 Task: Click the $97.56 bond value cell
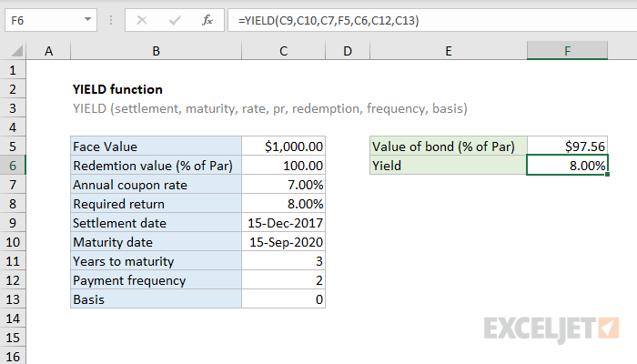click(567, 147)
